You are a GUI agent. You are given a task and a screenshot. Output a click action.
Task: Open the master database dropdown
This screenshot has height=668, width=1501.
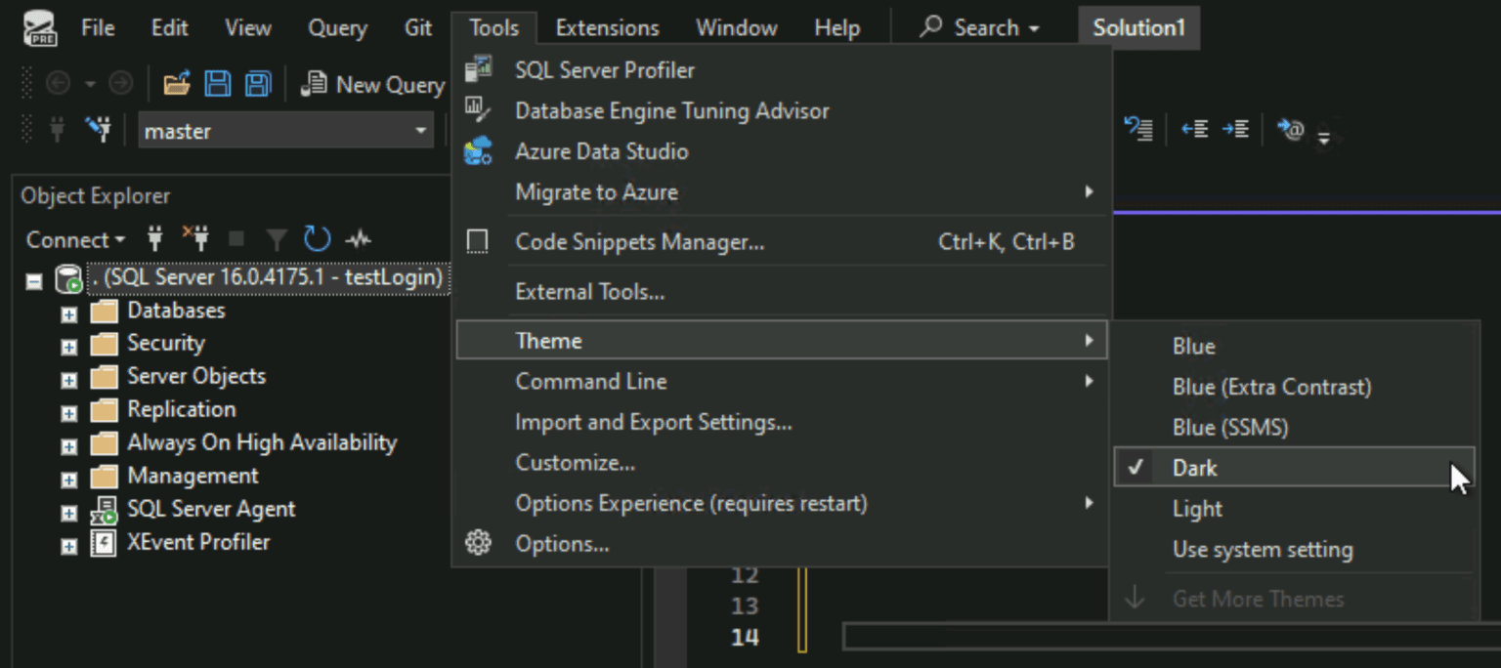click(420, 130)
